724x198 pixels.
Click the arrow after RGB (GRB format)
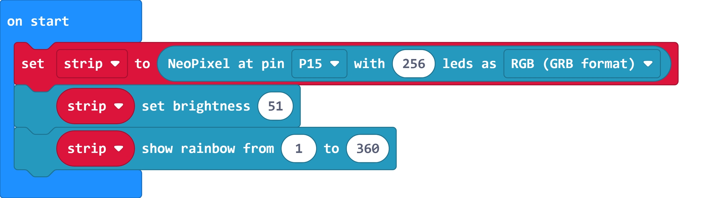(648, 64)
